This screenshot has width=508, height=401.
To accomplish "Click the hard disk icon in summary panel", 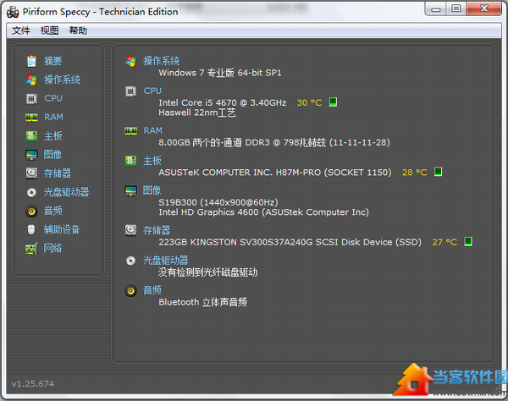I will [x=130, y=230].
